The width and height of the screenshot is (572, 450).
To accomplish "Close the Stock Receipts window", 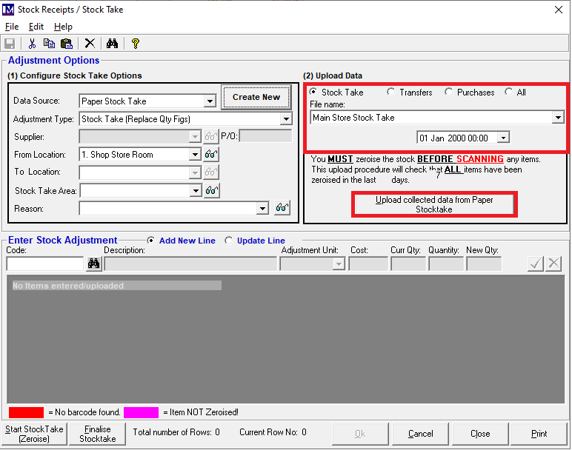I will tap(559, 10).
